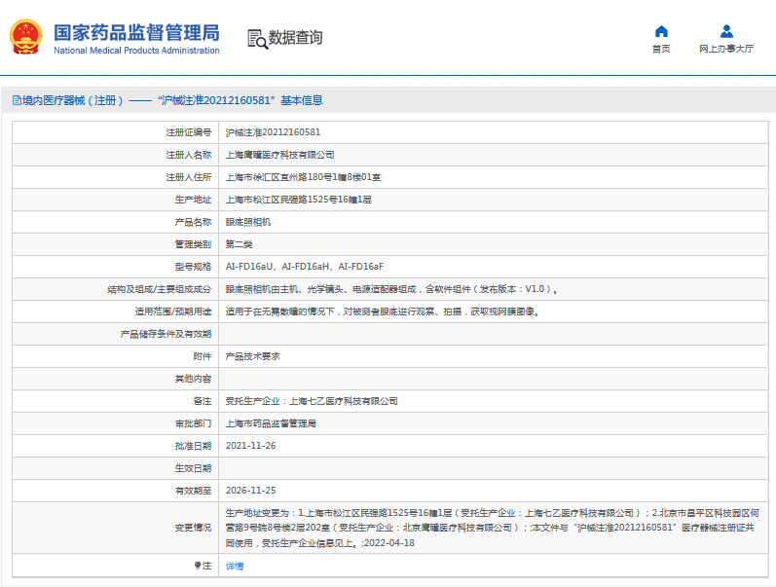Click the 注册人住所 label
Screen dimensions: 776x587
pyautogui.click(x=189, y=177)
